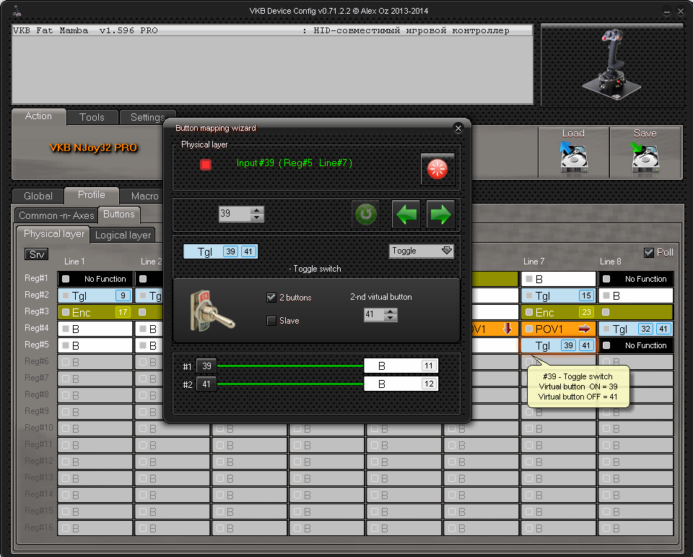Image resolution: width=693 pixels, height=557 pixels.
Task: Check the Reg#1 Line 8 No Function box
Action: 606,279
